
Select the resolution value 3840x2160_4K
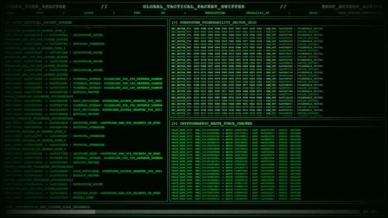257,13
